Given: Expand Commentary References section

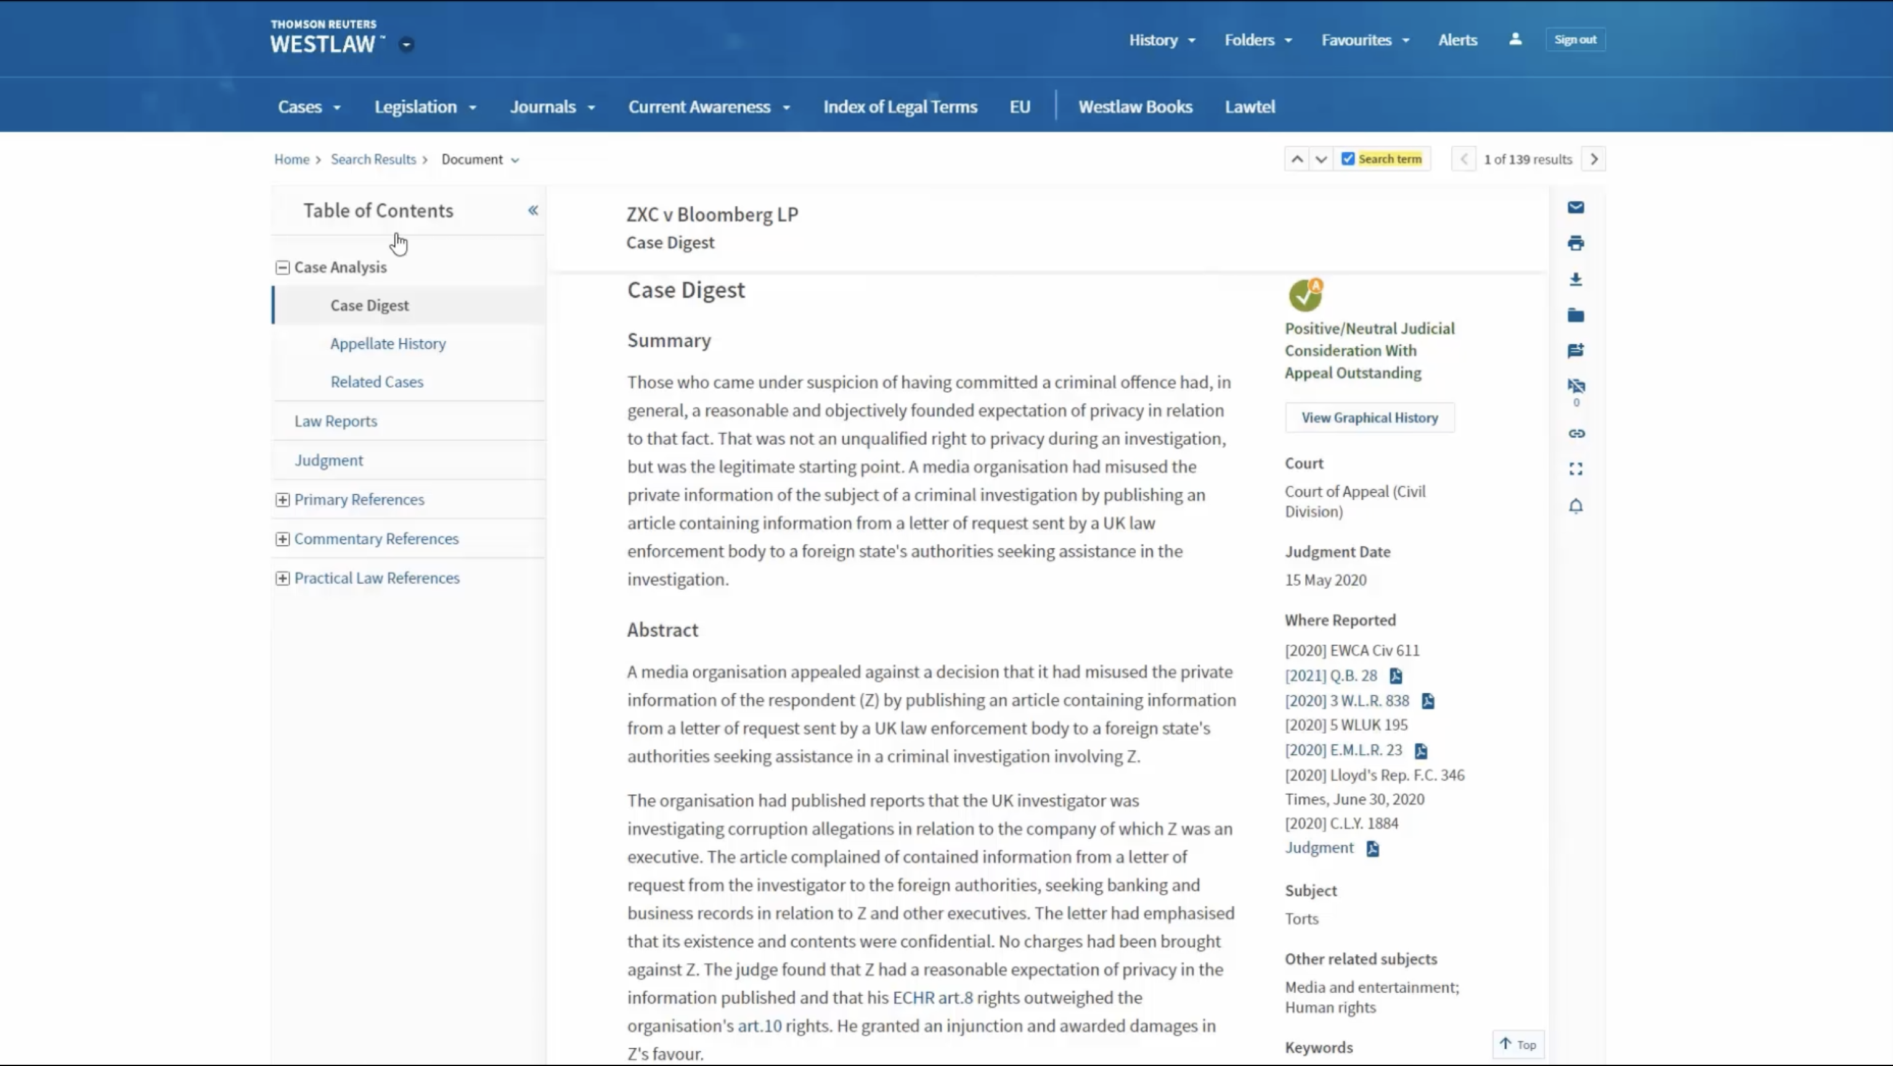Looking at the screenshot, I should tap(282, 539).
